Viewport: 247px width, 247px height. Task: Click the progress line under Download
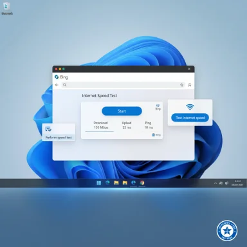click(100, 131)
